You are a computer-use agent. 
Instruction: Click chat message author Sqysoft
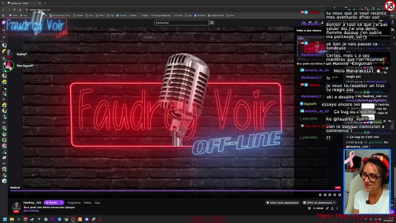(x=310, y=104)
